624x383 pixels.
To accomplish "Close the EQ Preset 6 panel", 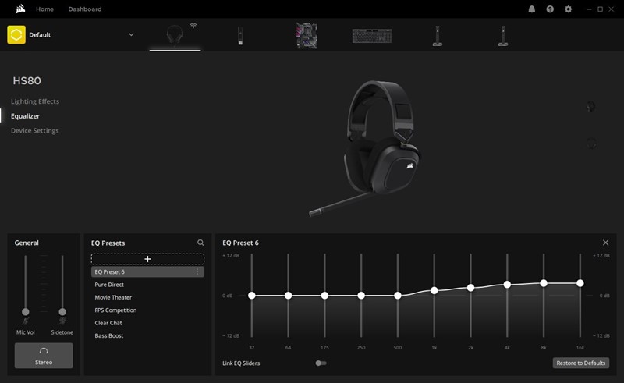I will [606, 243].
